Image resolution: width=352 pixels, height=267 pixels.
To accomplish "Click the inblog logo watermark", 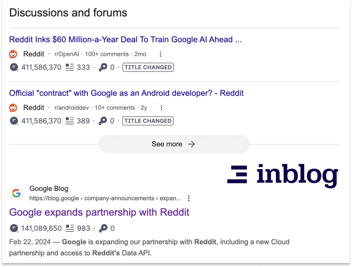I will [283, 175].
